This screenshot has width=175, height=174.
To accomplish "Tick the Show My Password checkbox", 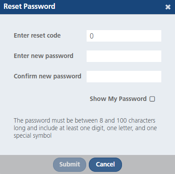I will click(152, 99).
